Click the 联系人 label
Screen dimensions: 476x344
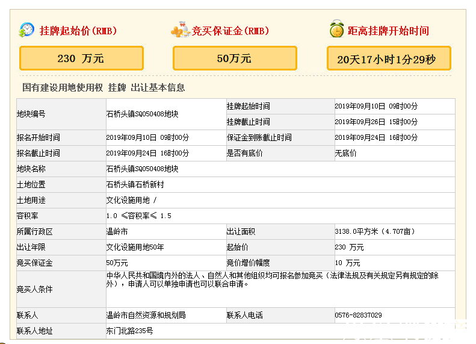tap(27, 315)
